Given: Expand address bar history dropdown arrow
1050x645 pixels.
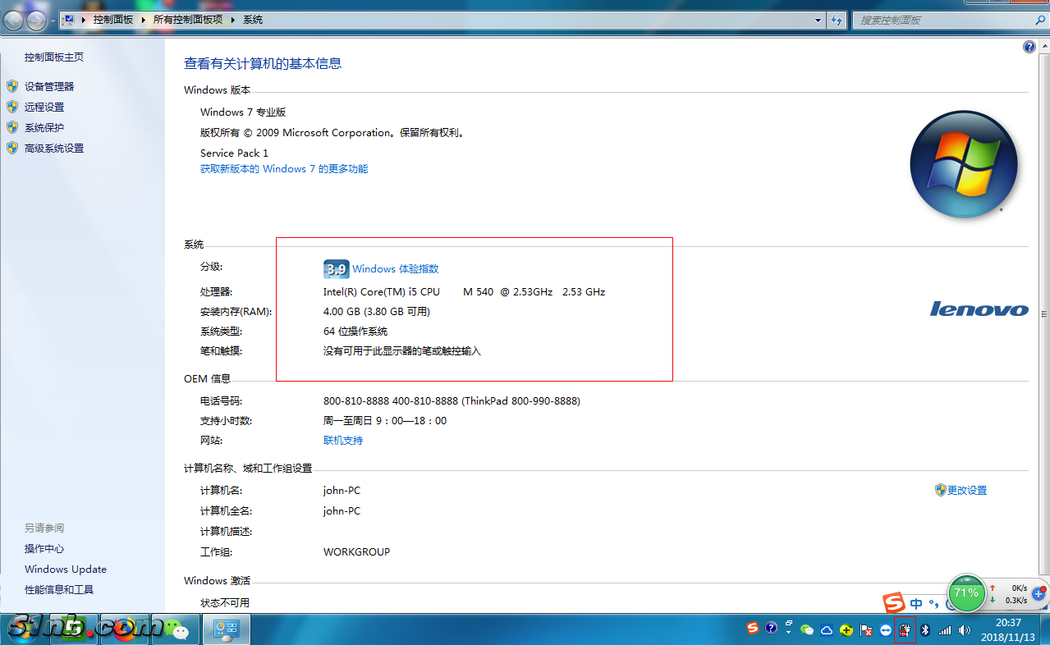Looking at the screenshot, I should 818,20.
